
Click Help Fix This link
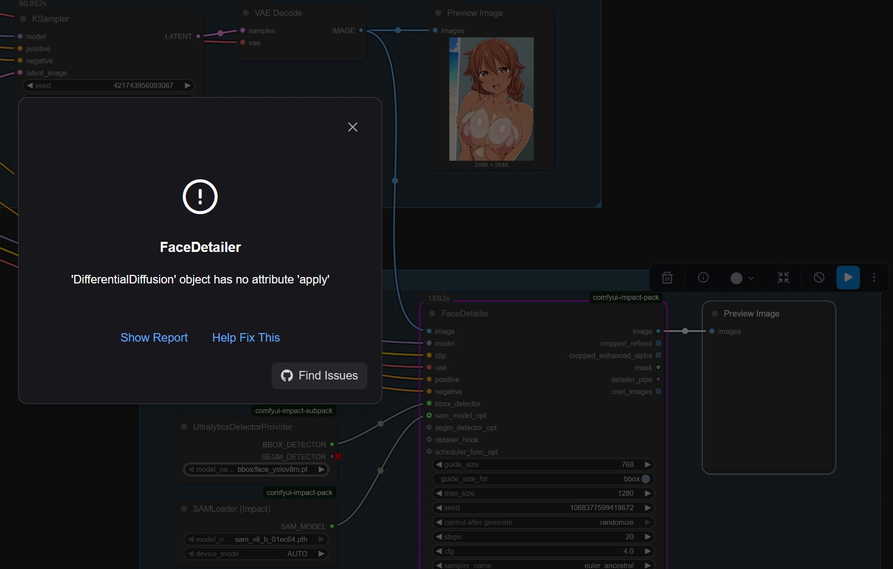coord(246,338)
